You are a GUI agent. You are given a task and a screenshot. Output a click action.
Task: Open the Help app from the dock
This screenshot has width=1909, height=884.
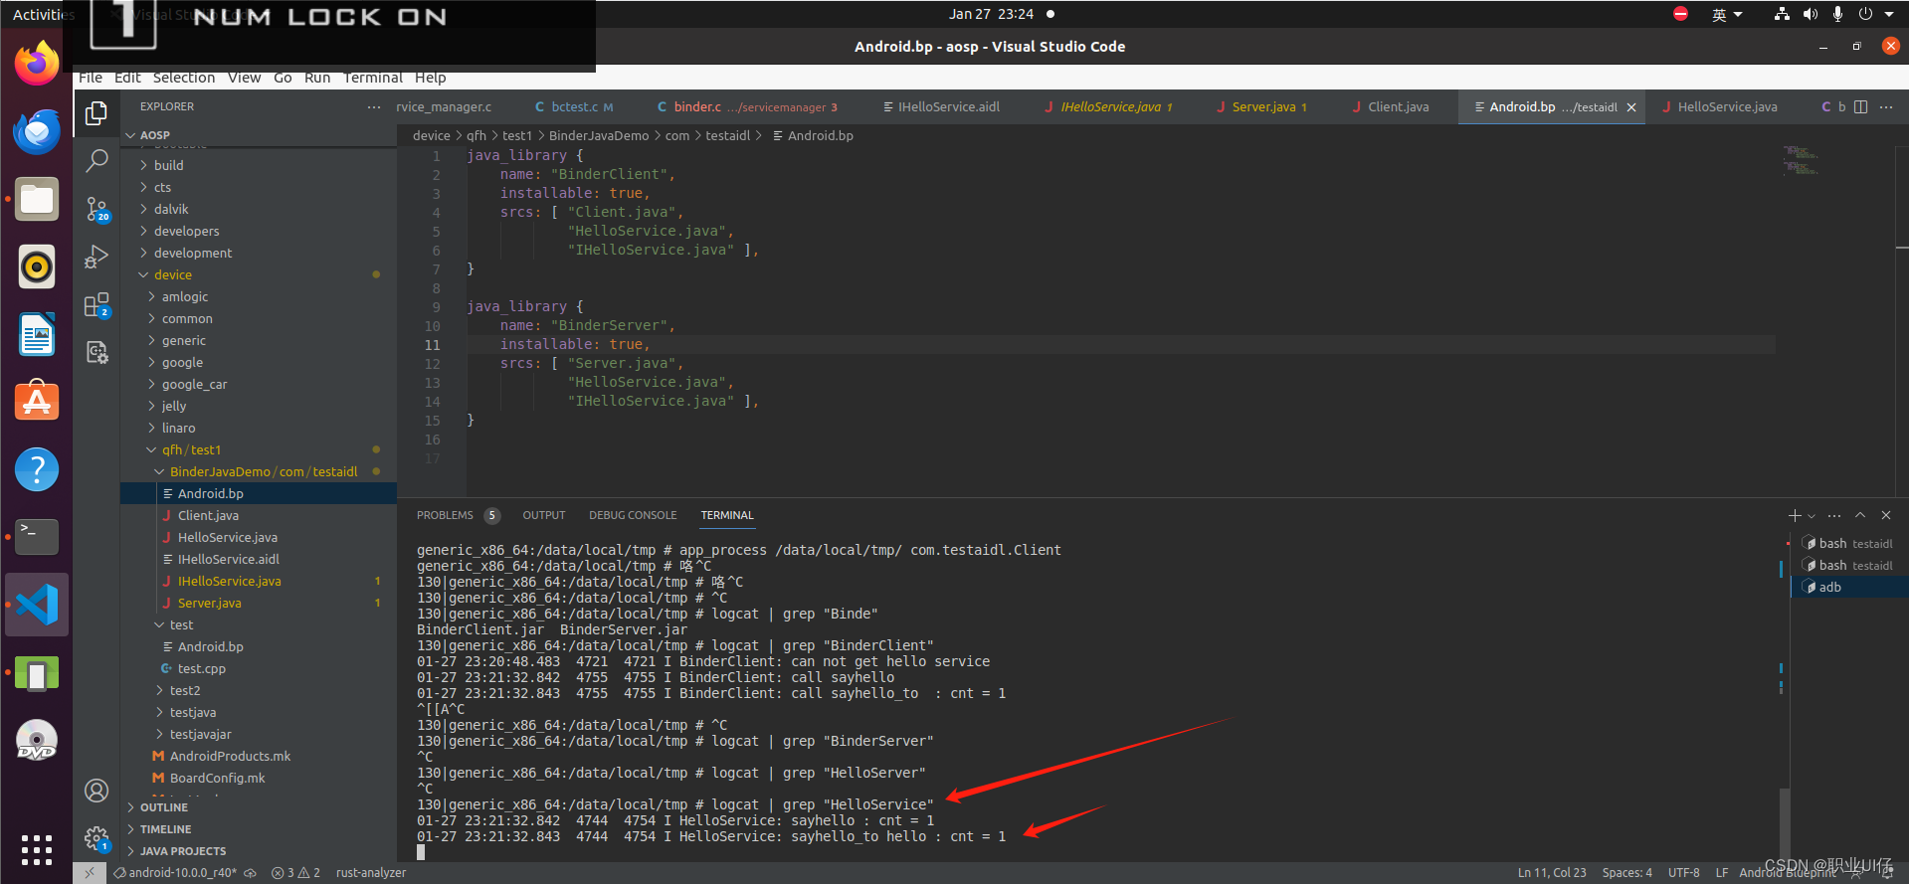coord(37,469)
